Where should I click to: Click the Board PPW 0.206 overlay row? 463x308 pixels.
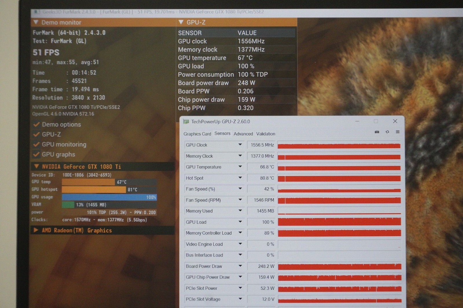point(236,91)
